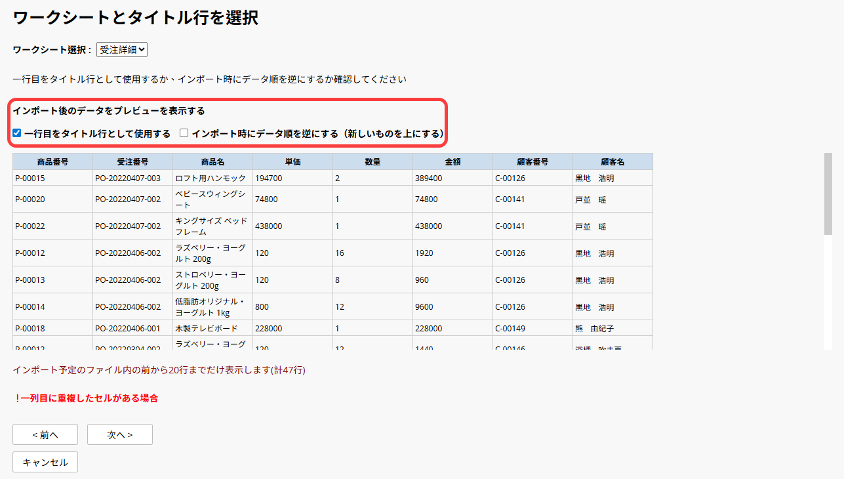Click the 商品名 column header
This screenshot has height=479, width=844.
(212, 161)
